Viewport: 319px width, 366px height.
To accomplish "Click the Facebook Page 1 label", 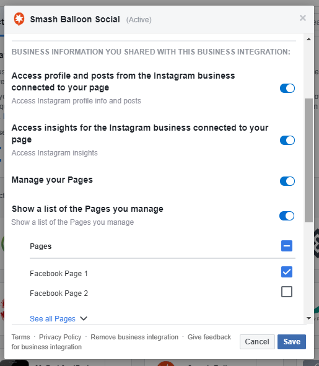I will coord(59,273).
